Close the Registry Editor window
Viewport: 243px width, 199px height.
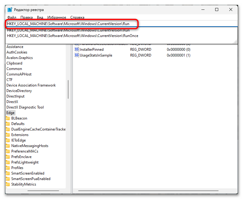pos(230,9)
